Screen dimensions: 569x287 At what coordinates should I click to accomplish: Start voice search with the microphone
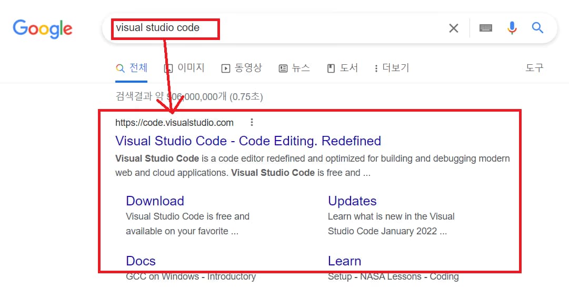(x=512, y=28)
